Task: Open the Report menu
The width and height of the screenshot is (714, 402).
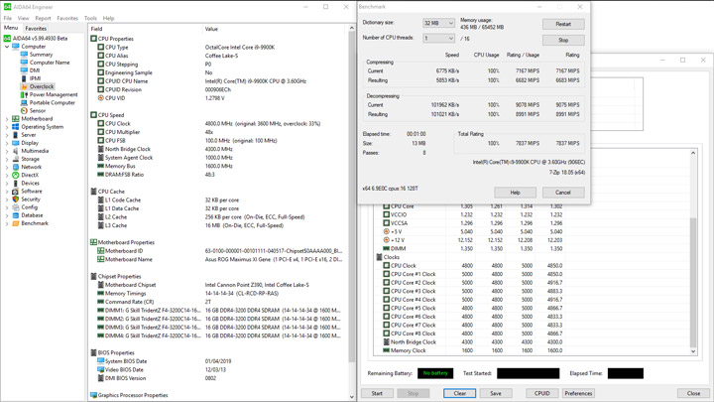Action: pyautogui.click(x=43, y=18)
